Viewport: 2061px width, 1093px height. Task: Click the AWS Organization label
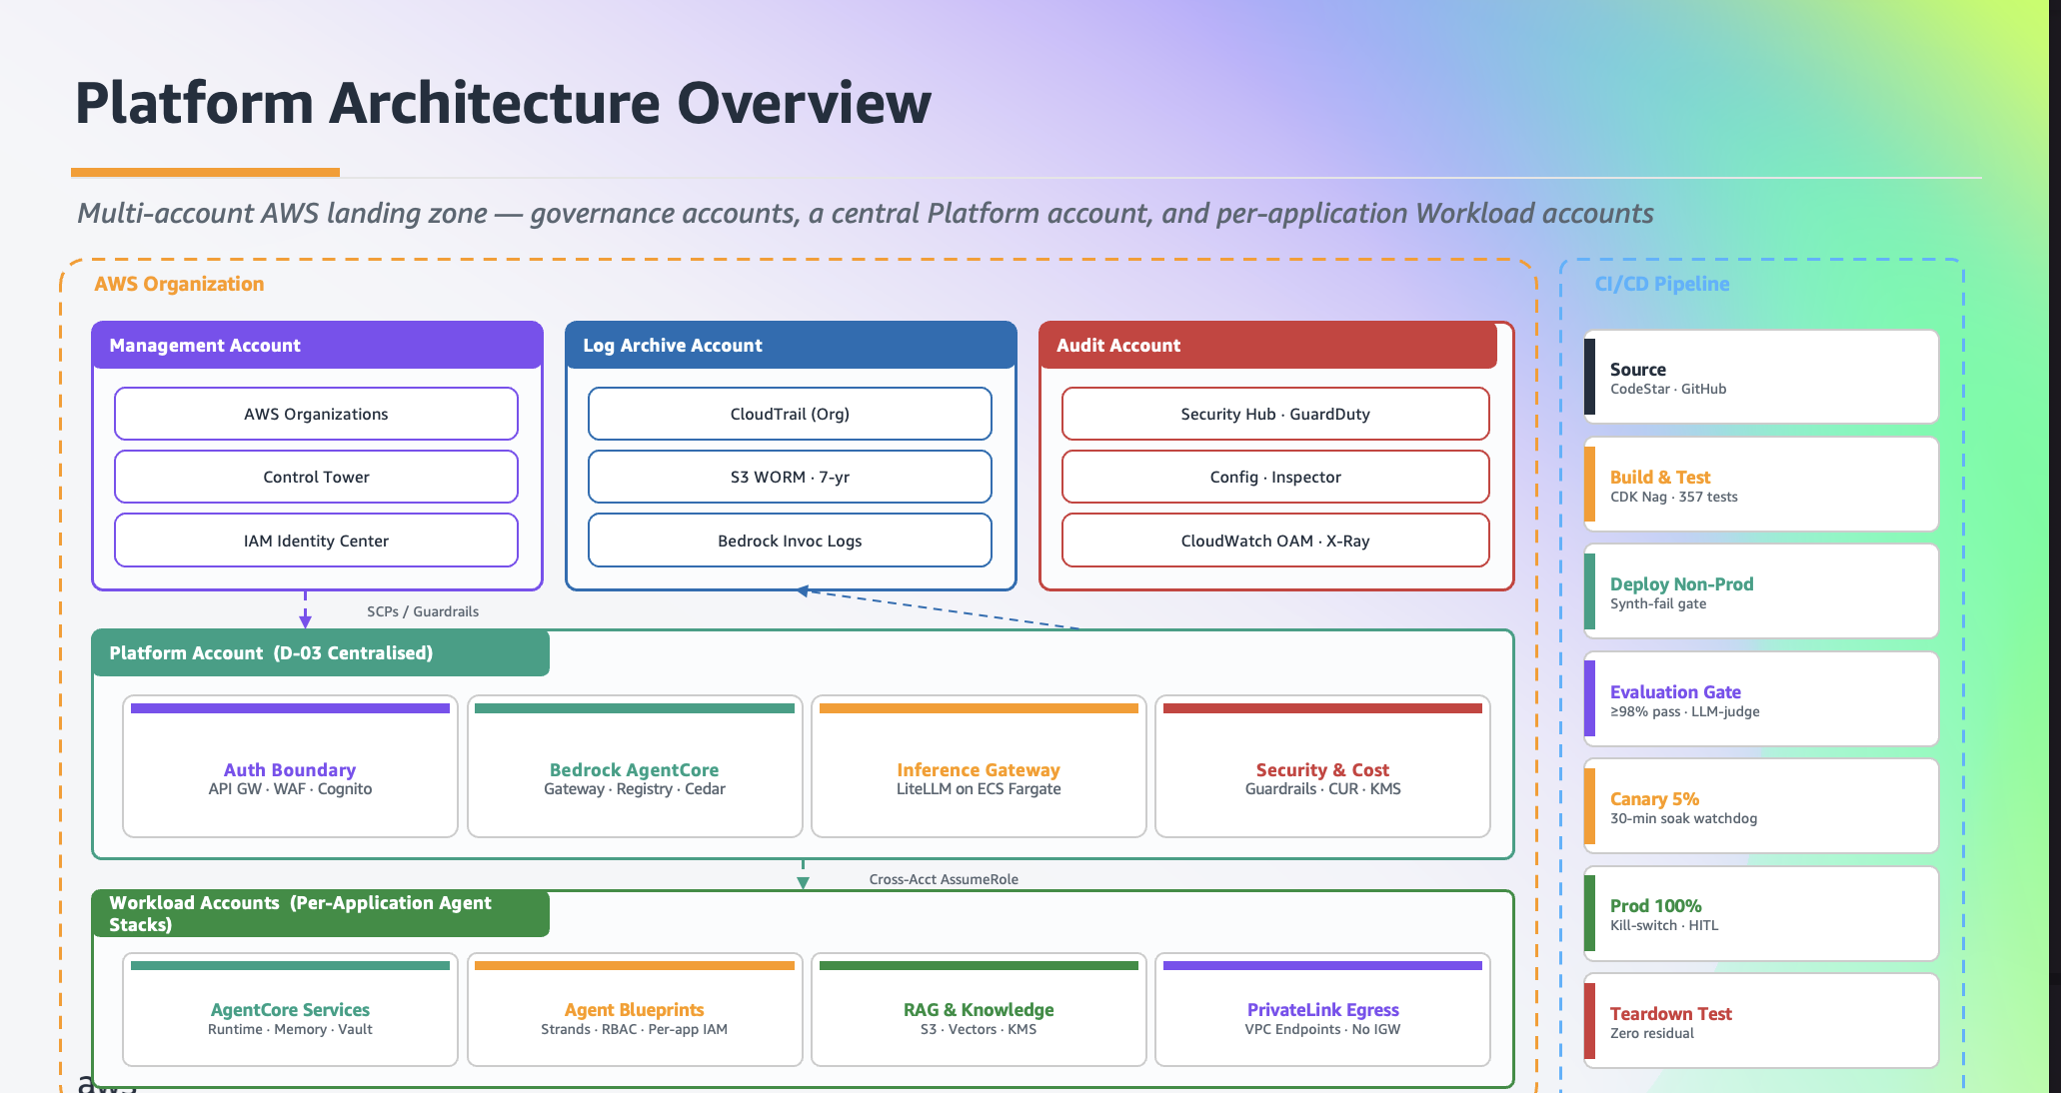(179, 284)
